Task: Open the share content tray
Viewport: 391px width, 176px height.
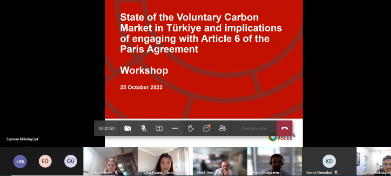Action: pyautogui.click(x=159, y=128)
